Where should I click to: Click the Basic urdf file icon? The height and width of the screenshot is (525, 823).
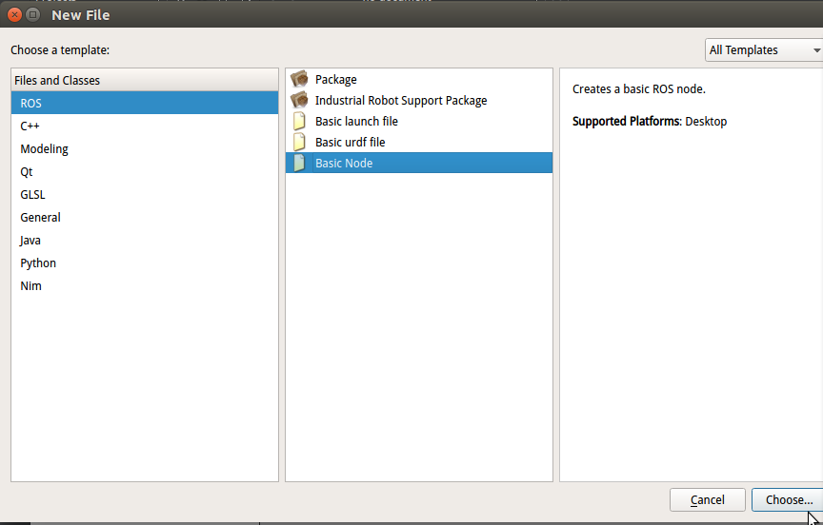coord(299,142)
